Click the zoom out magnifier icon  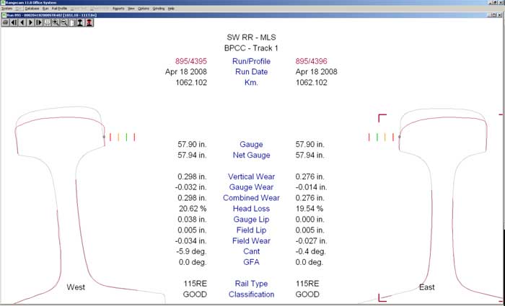pyautogui.click(x=63, y=22)
